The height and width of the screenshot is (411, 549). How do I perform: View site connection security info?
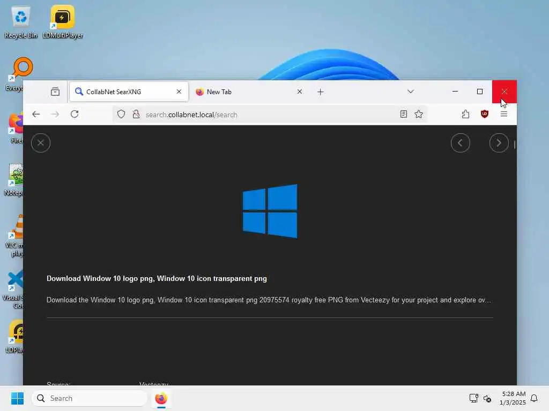pos(136,115)
